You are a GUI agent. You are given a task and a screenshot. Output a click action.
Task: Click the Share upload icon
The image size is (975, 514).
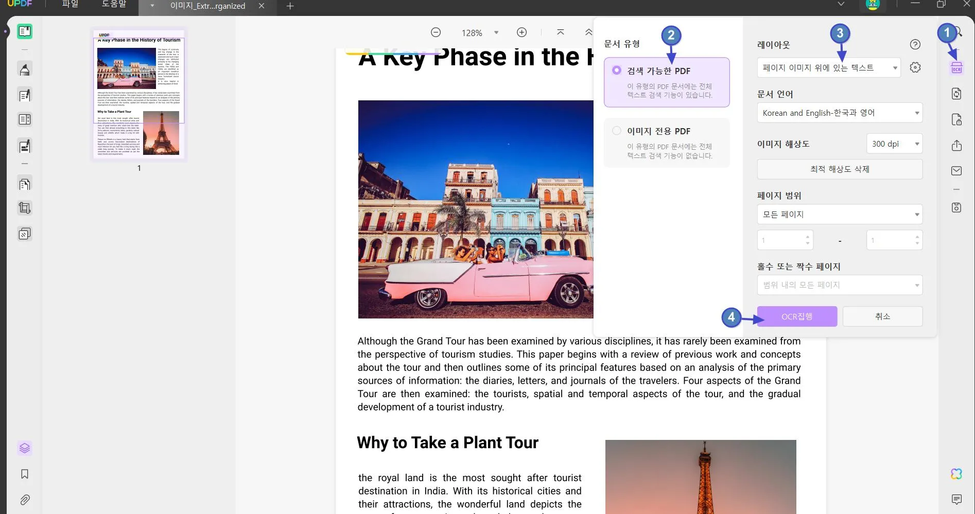[956, 146]
